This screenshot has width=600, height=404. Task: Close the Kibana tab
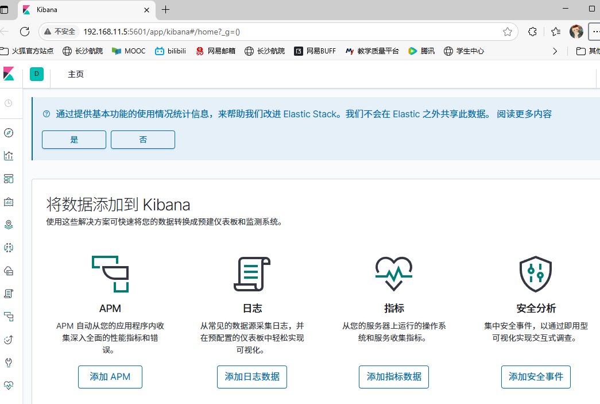pos(146,10)
